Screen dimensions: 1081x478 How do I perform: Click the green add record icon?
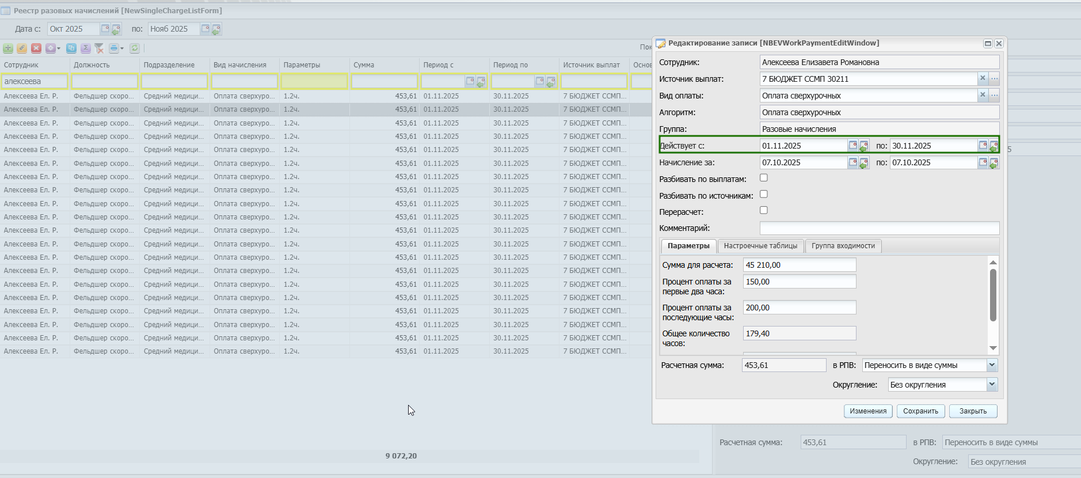tap(8, 48)
